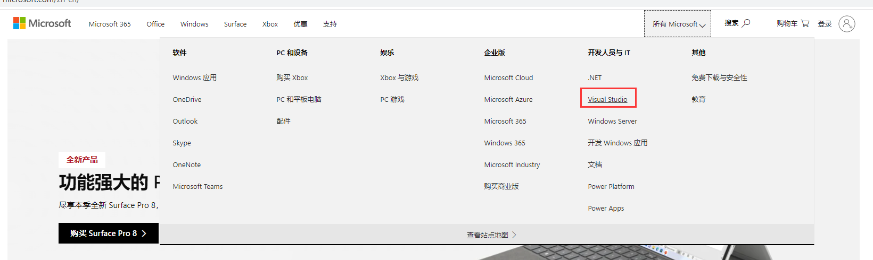Open PC 和平板电脑 link

(x=299, y=99)
